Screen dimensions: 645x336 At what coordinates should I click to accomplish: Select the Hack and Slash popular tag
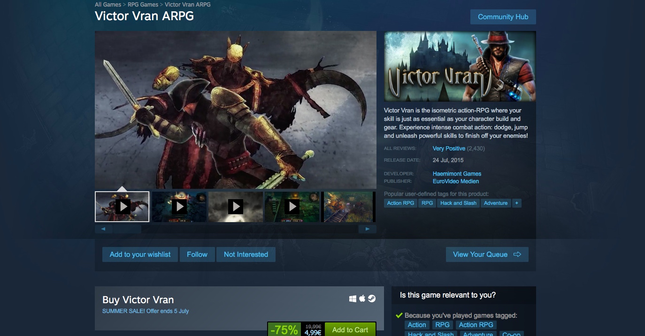pos(458,203)
